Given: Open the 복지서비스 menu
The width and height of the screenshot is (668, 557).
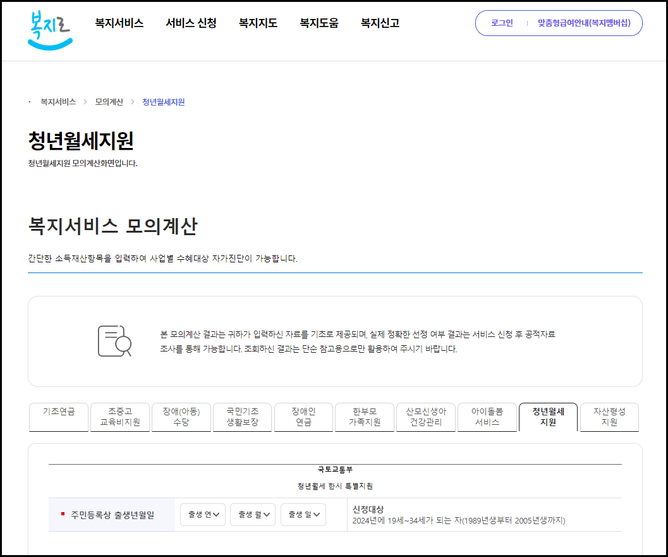Looking at the screenshot, I should tap(119, 23).
